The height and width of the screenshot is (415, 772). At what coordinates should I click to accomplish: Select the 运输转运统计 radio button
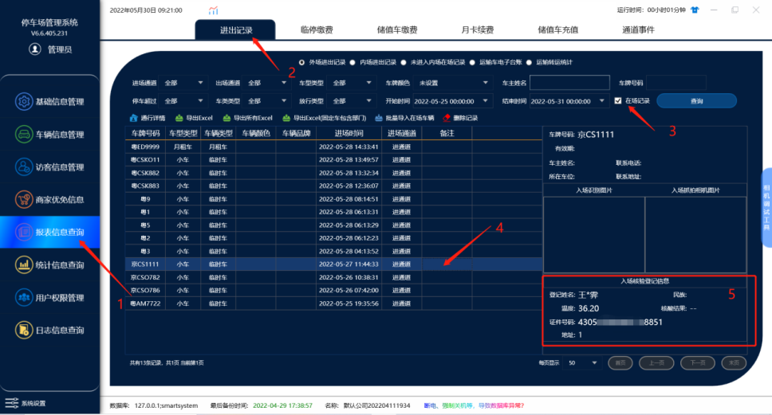pyautogui.click(x=529, y=62)
